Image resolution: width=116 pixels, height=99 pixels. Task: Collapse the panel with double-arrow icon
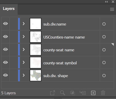[106, 2]
